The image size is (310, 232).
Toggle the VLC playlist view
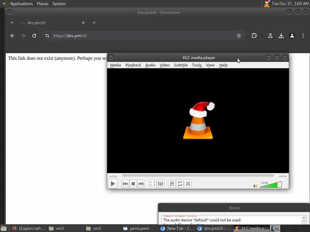point(172,184)
